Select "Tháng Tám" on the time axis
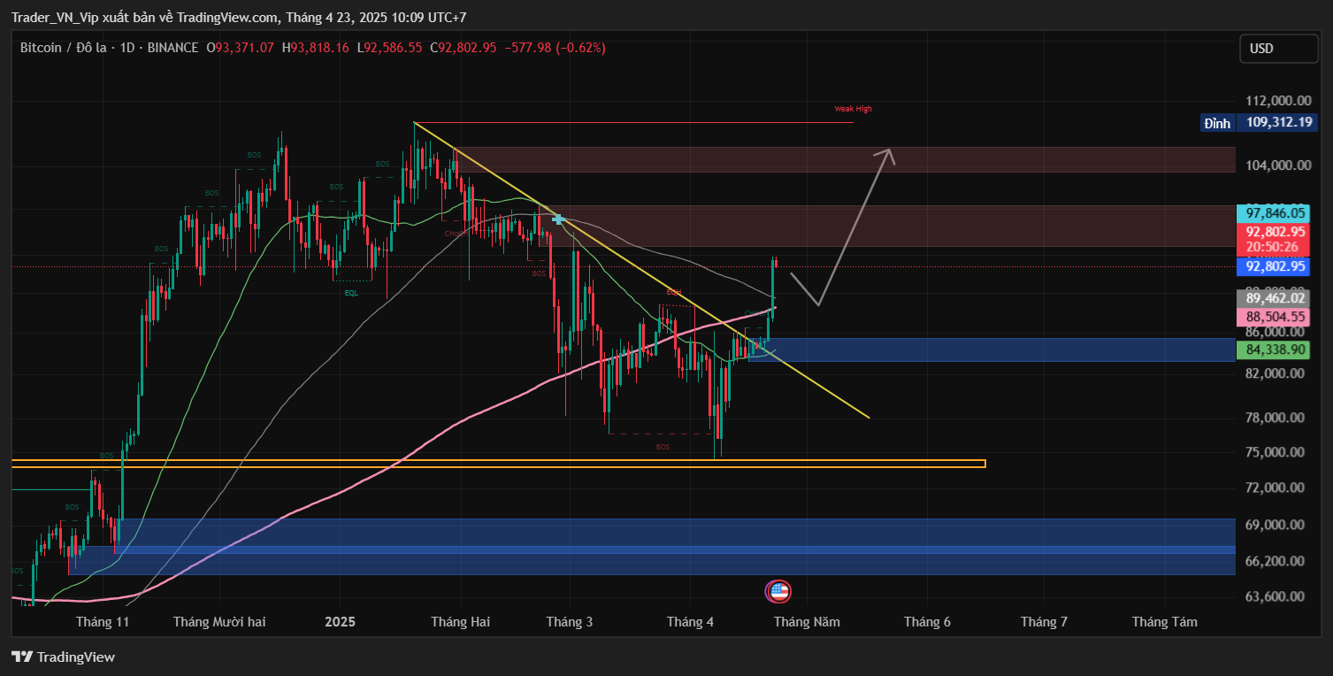 1164,622
